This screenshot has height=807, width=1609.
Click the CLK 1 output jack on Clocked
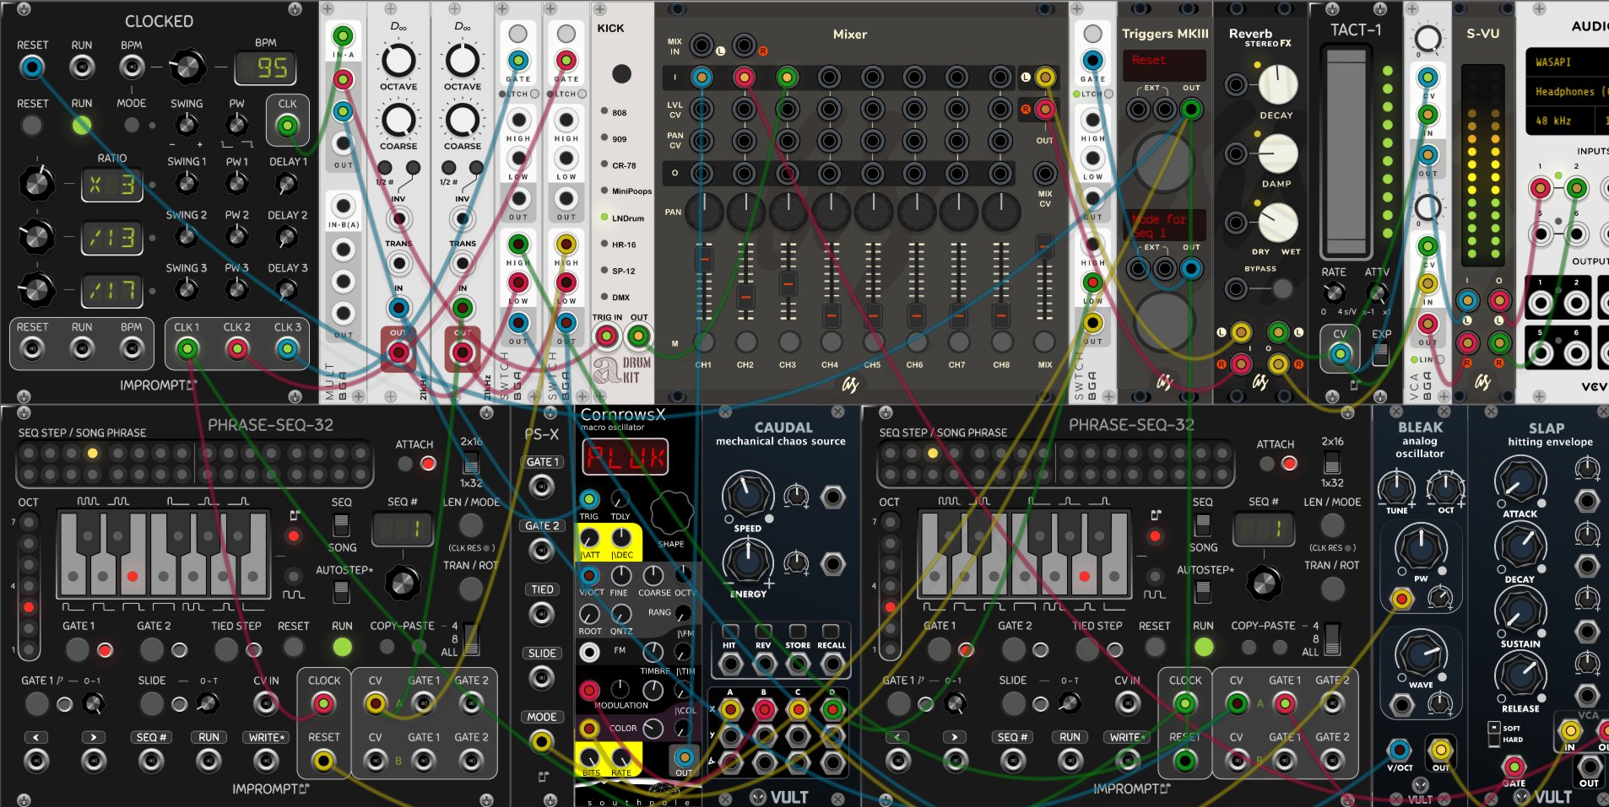[x=187, y=348]
